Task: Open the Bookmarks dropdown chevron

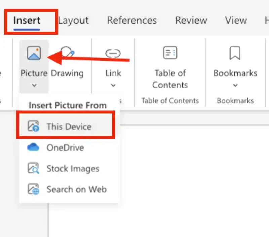Action: (x=235, y=85)
